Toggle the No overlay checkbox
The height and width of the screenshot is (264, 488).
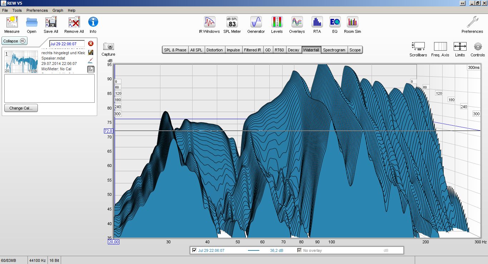pos(300,250)
